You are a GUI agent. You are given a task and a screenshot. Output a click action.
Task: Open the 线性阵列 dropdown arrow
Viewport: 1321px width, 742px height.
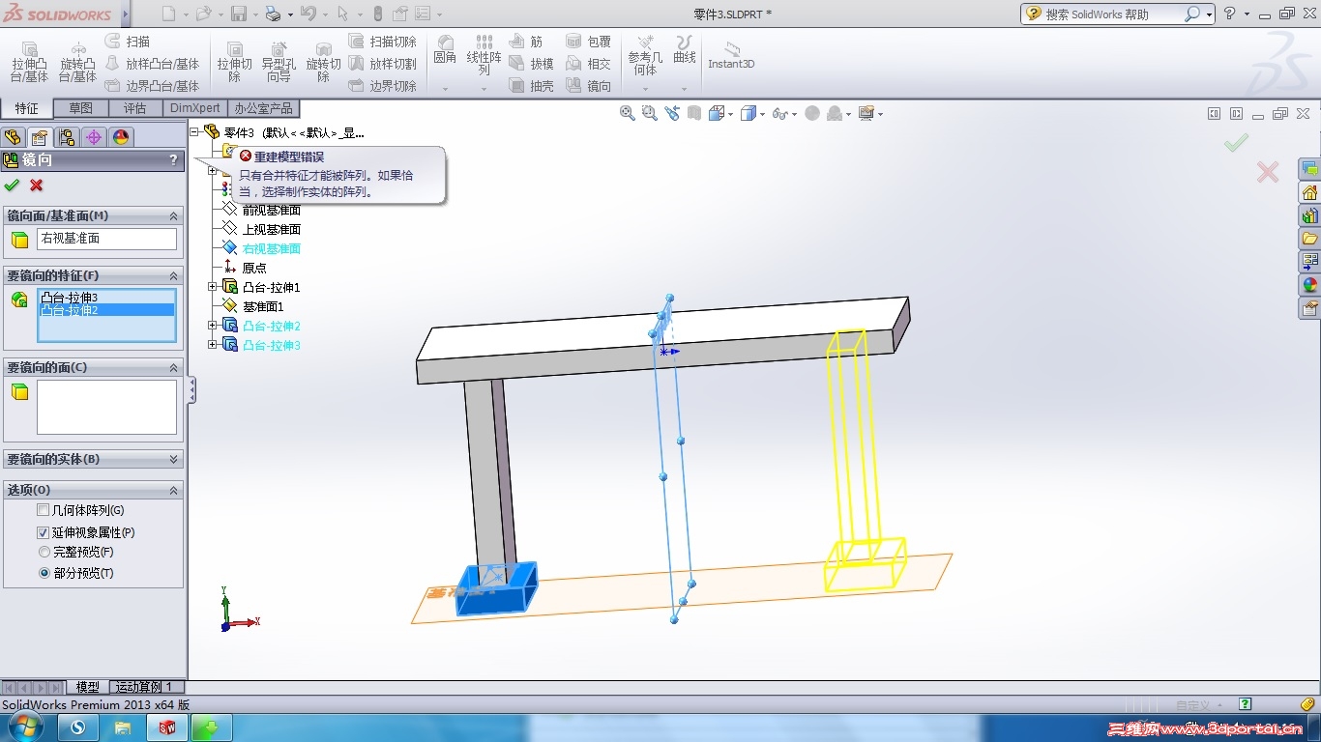tap(484, 89)
